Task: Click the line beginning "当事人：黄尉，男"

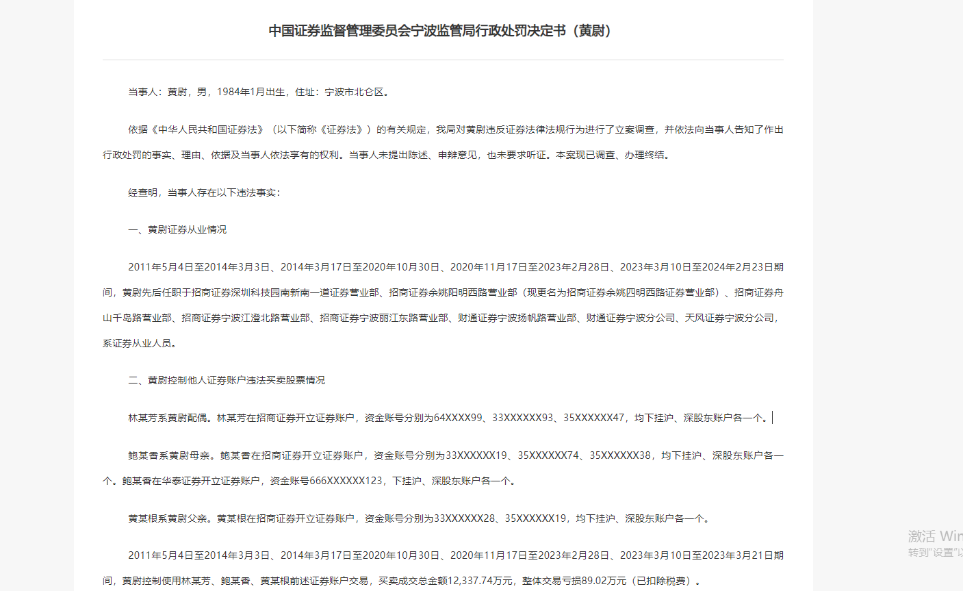Action: (x=260, y=92)
